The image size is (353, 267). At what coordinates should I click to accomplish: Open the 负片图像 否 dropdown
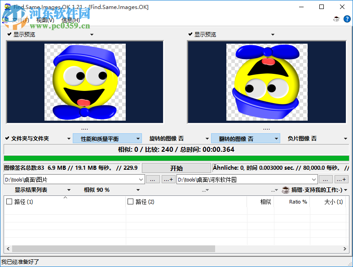(x=345, y=139)
